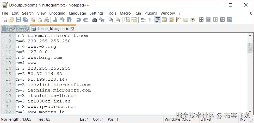Open the Replace dialog icon

(102, 20)
